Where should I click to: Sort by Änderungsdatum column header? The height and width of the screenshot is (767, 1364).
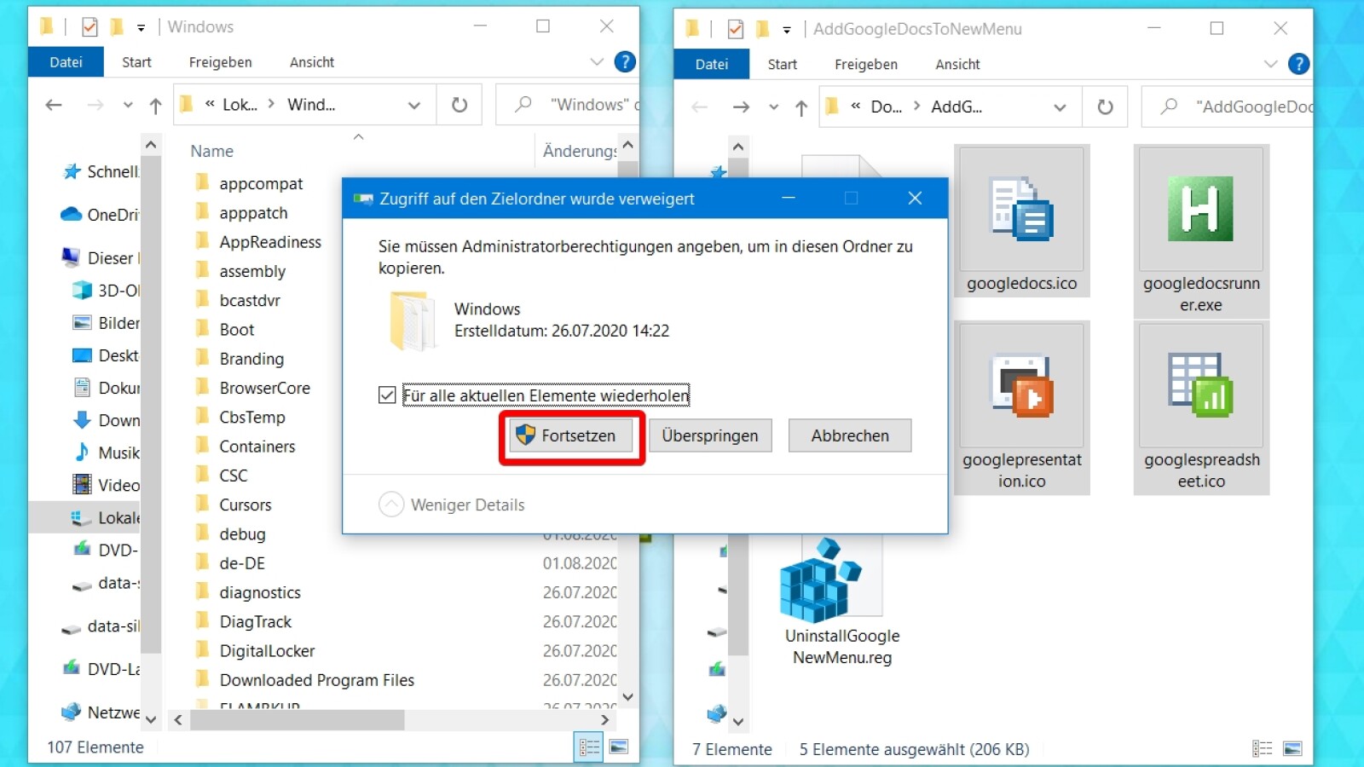[580, 151]
